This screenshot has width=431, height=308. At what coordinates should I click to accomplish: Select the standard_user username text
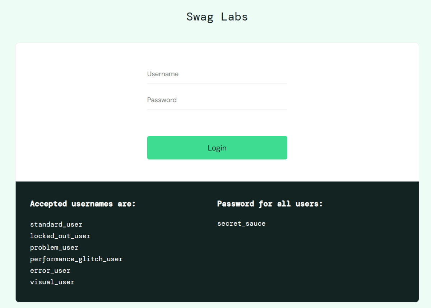tap(56, 224)
